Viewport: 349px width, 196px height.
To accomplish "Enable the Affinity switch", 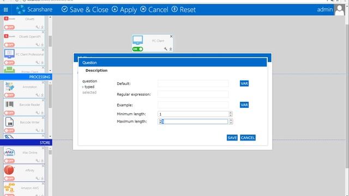I will point(9,179).
